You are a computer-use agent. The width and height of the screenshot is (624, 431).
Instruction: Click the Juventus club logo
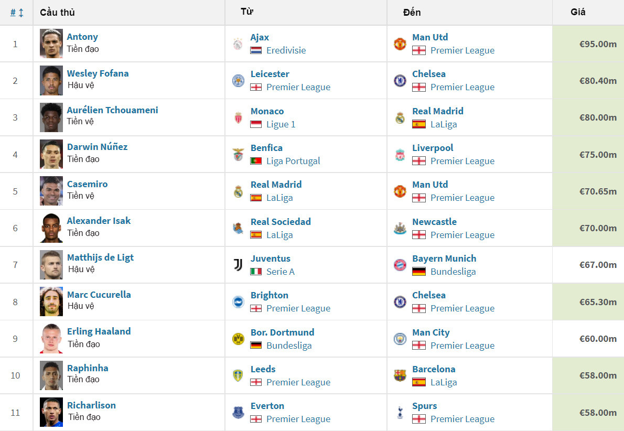tap(238, 265)
